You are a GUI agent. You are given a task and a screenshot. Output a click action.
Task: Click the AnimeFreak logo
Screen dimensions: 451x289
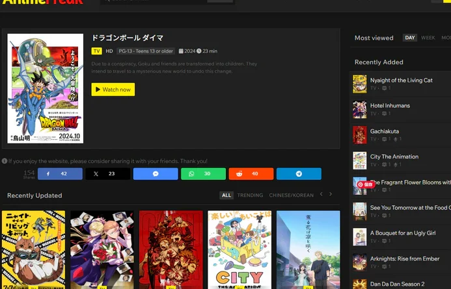pyautogui.click(x=42, y=3)
